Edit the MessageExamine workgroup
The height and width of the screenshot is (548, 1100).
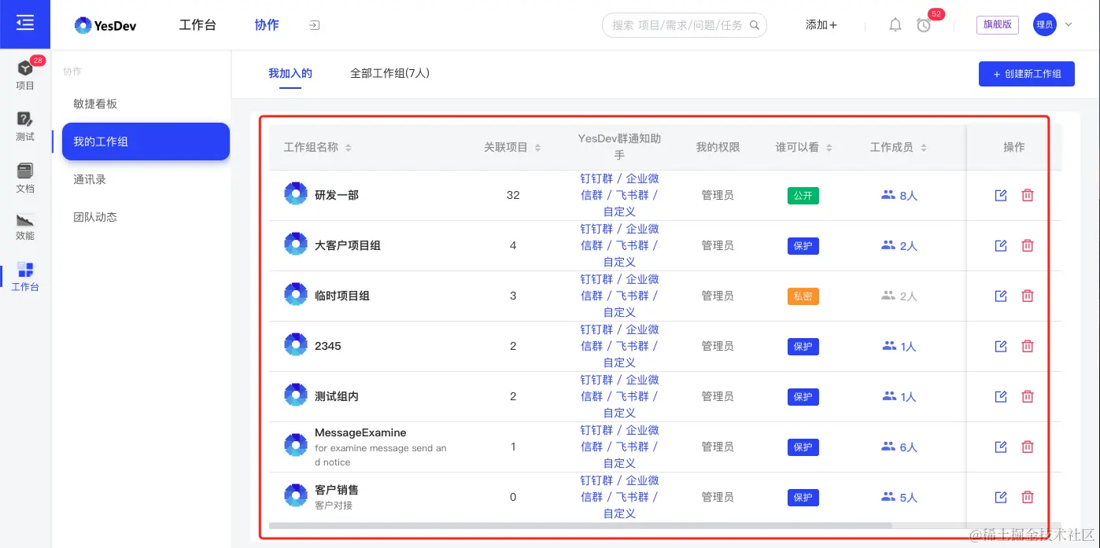[1001, 447]
